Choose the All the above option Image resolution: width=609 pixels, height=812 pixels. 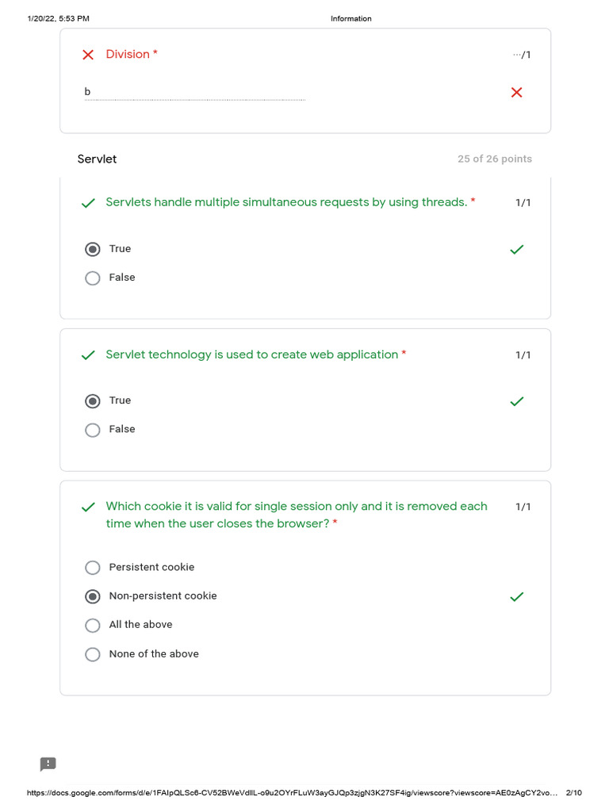[x=93, y=625]
